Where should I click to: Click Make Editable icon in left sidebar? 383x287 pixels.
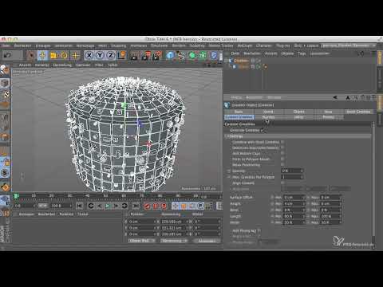(5, 69)
